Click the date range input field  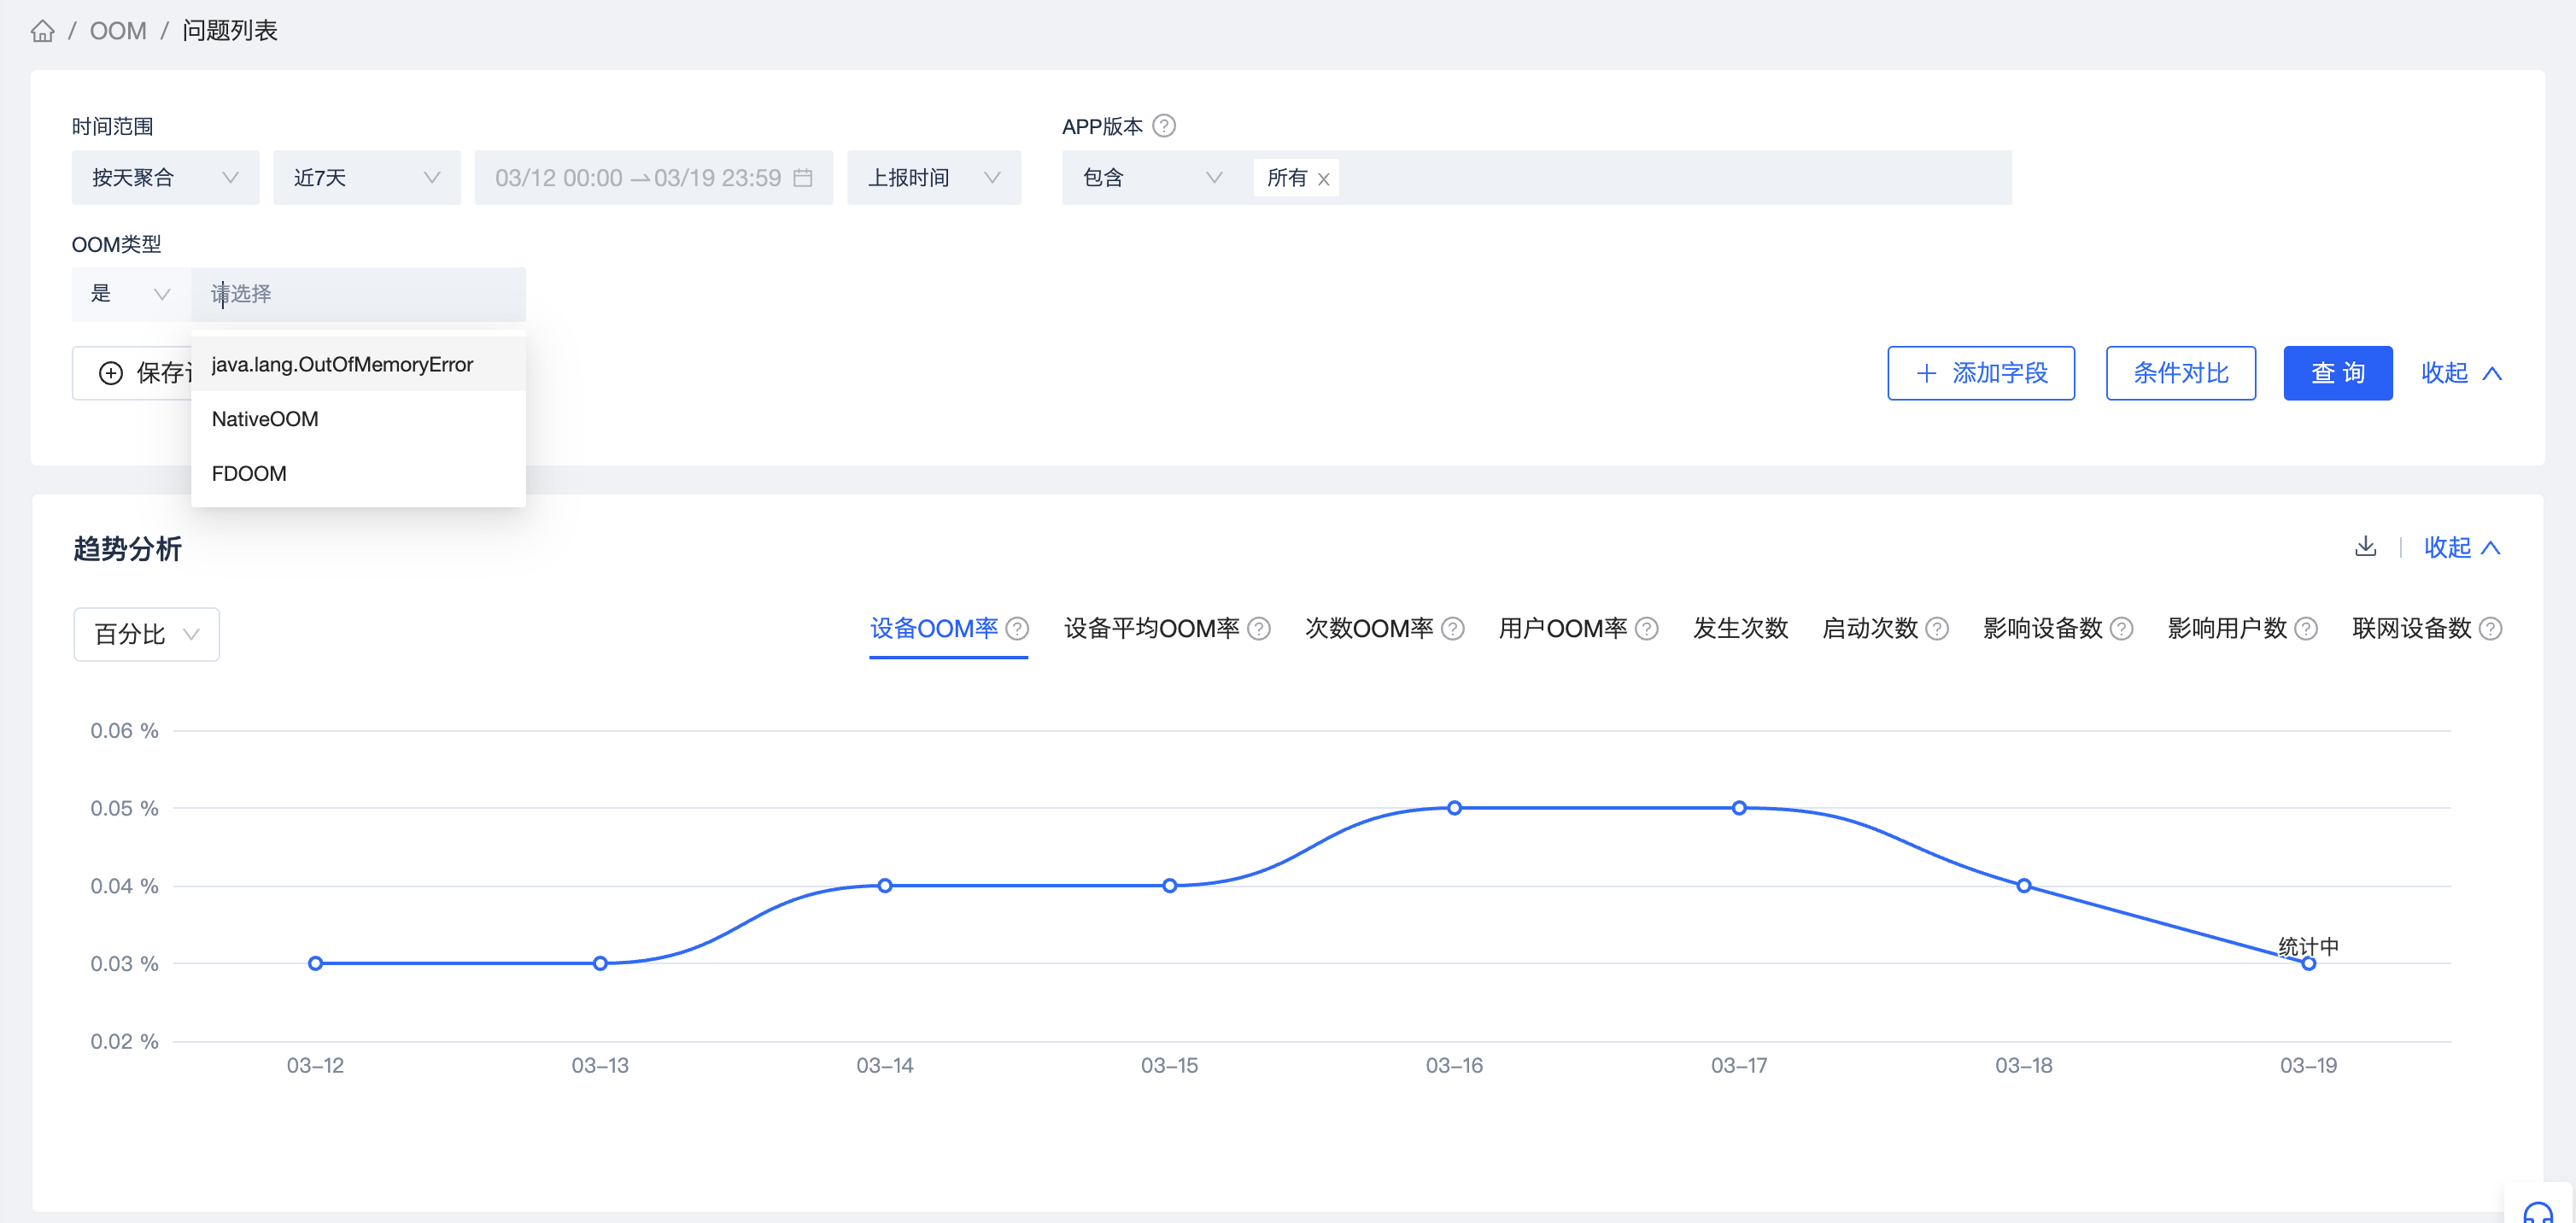[x=653, y=178]
